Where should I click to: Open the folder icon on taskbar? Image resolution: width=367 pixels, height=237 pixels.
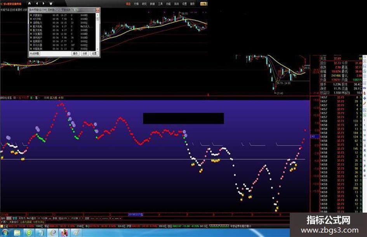click(x=17, y=233)
